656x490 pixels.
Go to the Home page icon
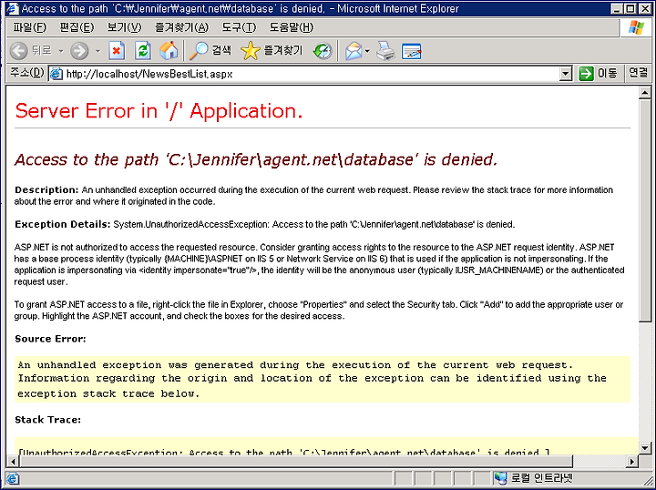(169, 50)
